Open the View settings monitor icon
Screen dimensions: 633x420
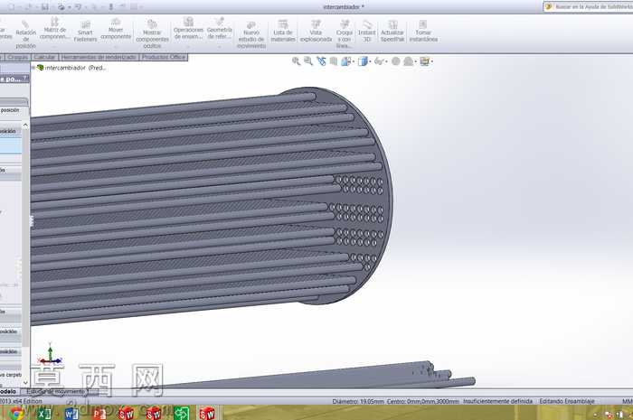pos(424,61)
